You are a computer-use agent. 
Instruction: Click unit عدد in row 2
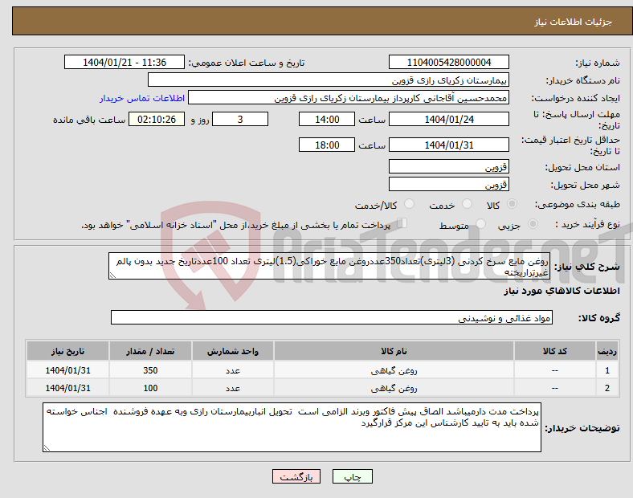coord(232,388)
